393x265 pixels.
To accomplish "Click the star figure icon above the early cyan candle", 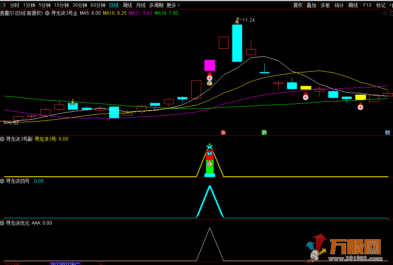I will [x=73, y=102].
